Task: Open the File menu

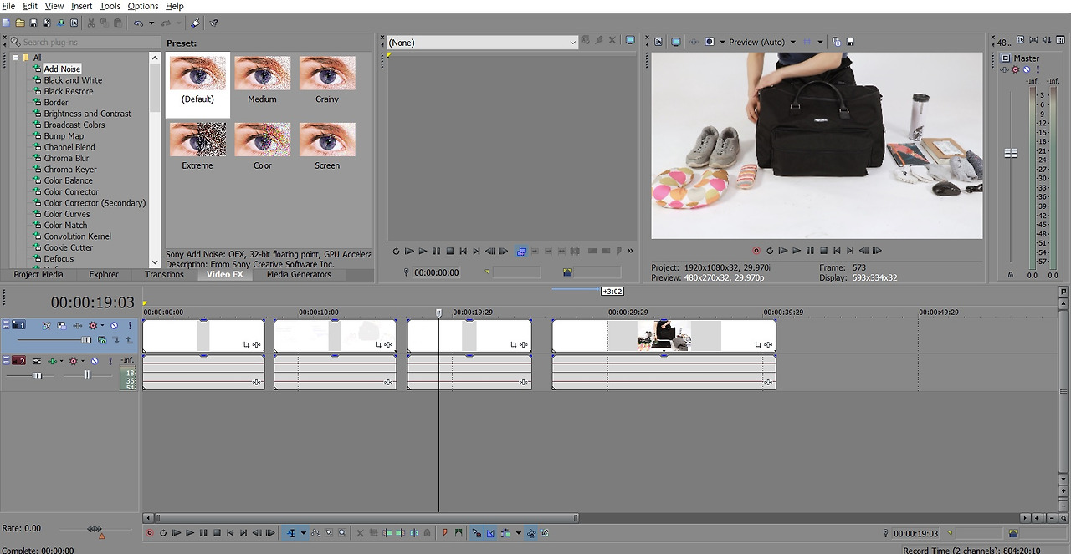Action: [x=8, y=6]
